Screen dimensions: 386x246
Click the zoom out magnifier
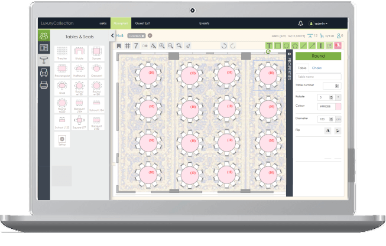pos(170,45)
